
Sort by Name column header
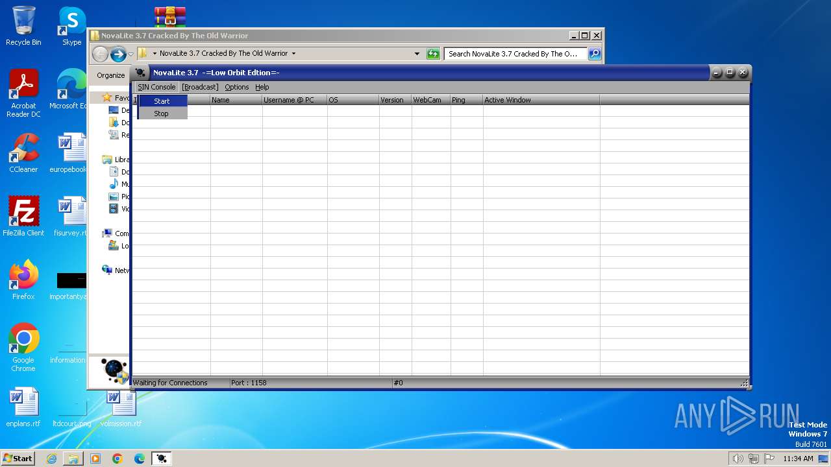click(x=236, y=100)
